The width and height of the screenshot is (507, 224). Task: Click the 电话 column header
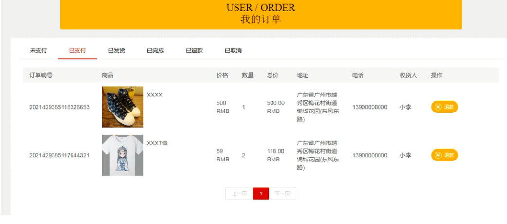358,75
